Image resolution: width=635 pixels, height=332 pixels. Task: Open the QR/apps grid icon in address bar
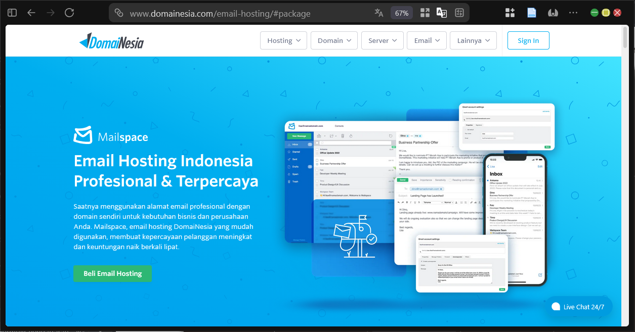425,13
